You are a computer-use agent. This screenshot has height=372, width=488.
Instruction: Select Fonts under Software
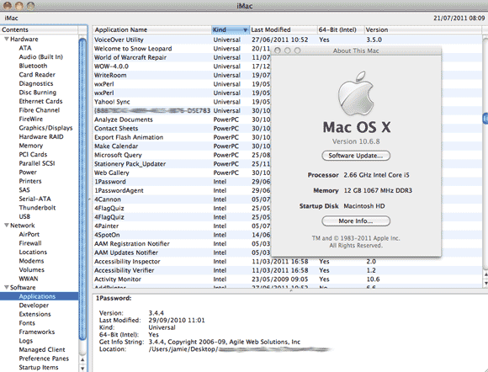click(x=27, y=323)
